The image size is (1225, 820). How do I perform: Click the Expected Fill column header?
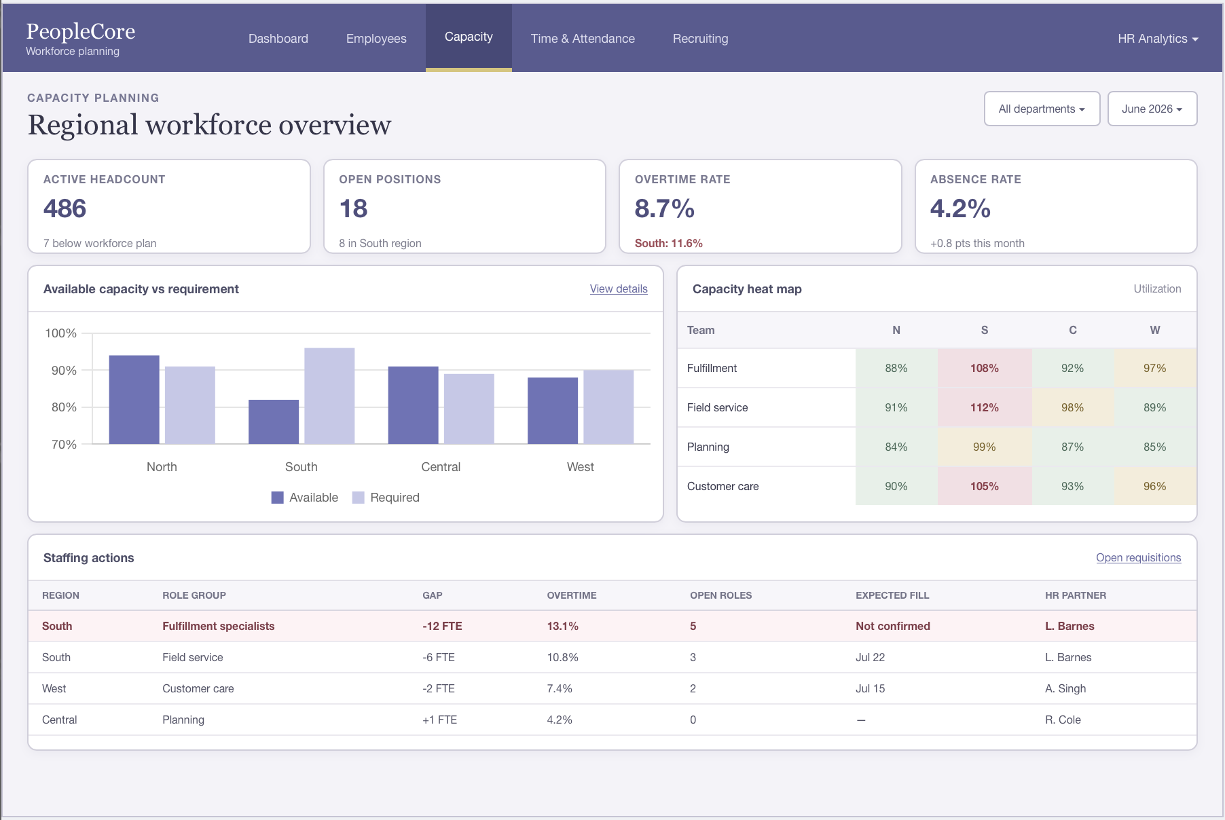point(892,595)
